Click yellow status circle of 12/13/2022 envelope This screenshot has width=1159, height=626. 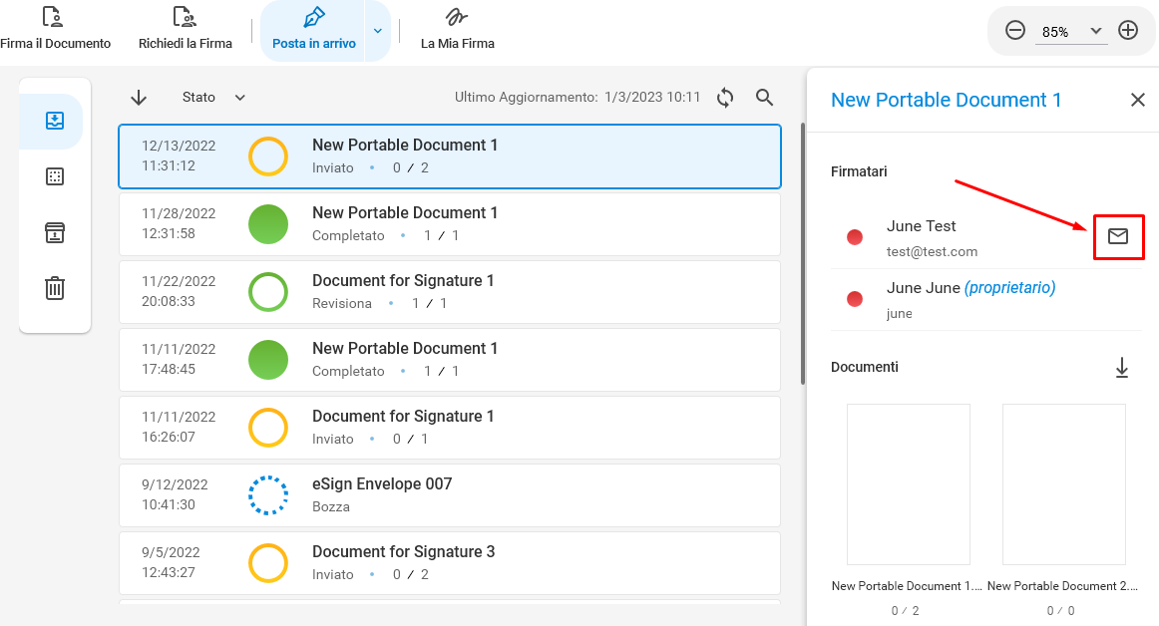point(267,156)
